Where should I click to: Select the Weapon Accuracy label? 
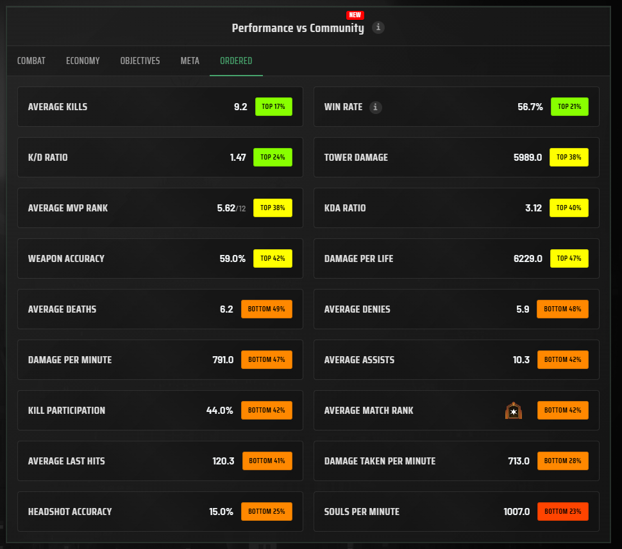66,258
